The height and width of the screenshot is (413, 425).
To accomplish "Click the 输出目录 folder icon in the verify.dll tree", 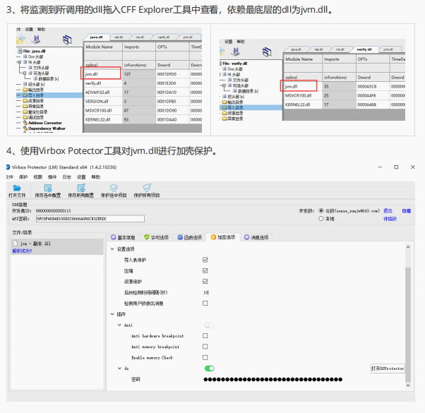I will click(x=225, y=102).
